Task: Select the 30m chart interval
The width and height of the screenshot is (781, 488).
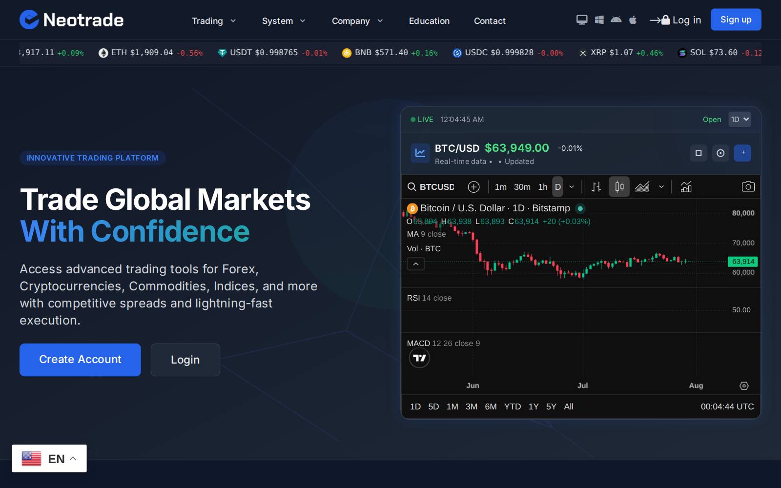Action: 522,187
